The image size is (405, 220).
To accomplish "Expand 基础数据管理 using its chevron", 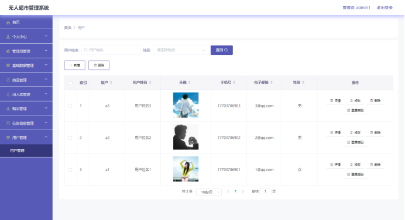I will 46,65.
